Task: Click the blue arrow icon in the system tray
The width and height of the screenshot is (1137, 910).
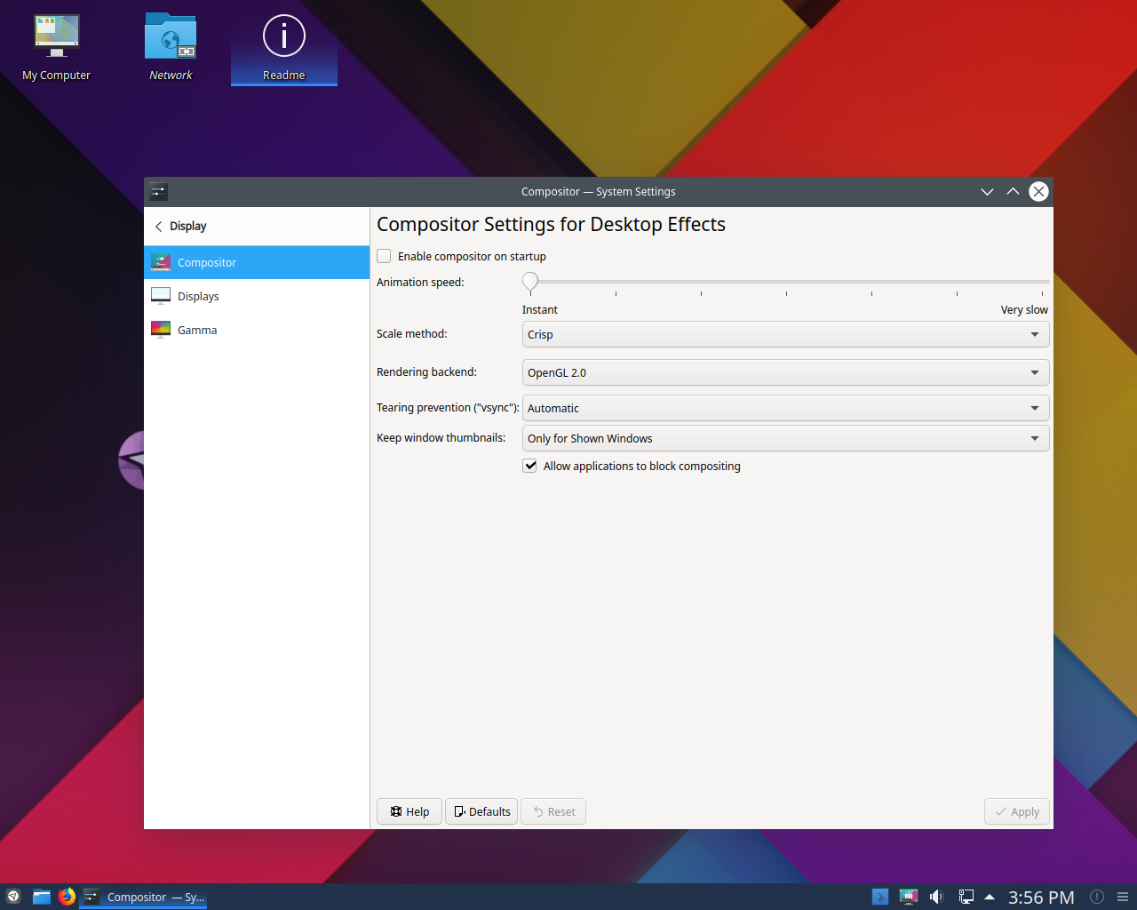Action: point(880,897)
